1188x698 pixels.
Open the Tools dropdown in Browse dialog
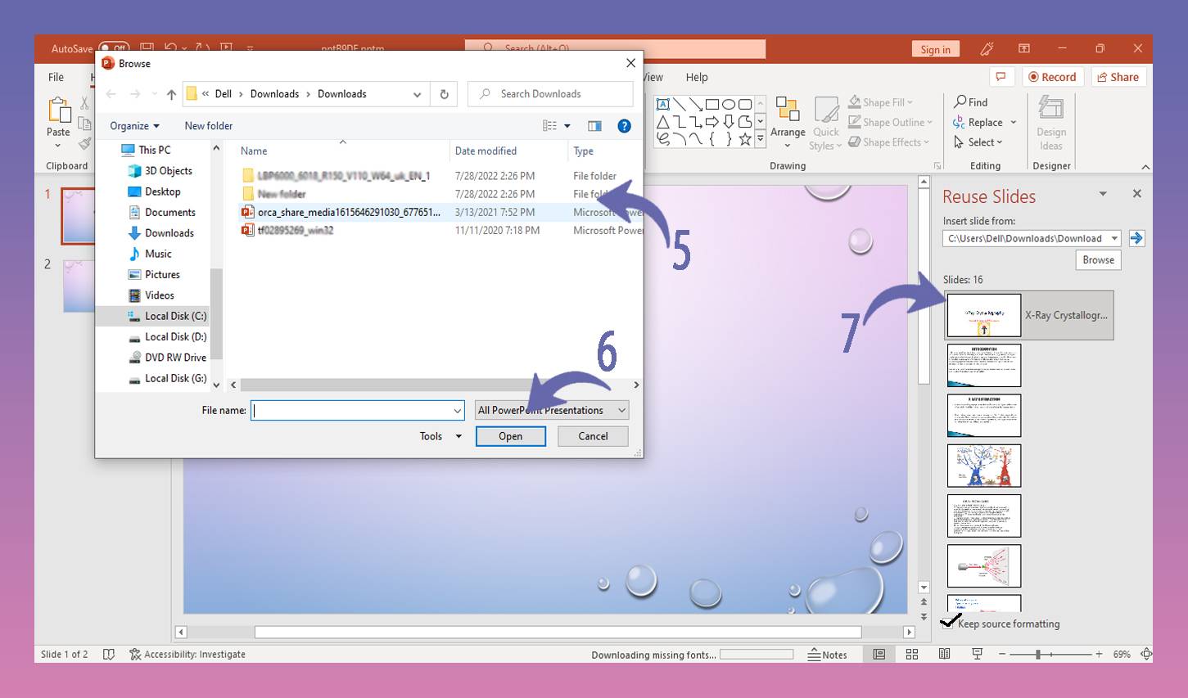pyautogui.click(x=440, y=436)
